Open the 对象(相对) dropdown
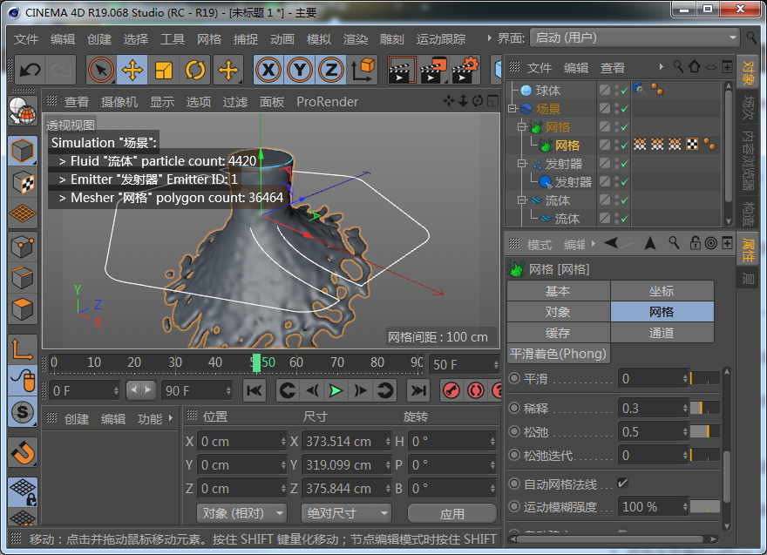Screen dimensions: 767x555 241,513
